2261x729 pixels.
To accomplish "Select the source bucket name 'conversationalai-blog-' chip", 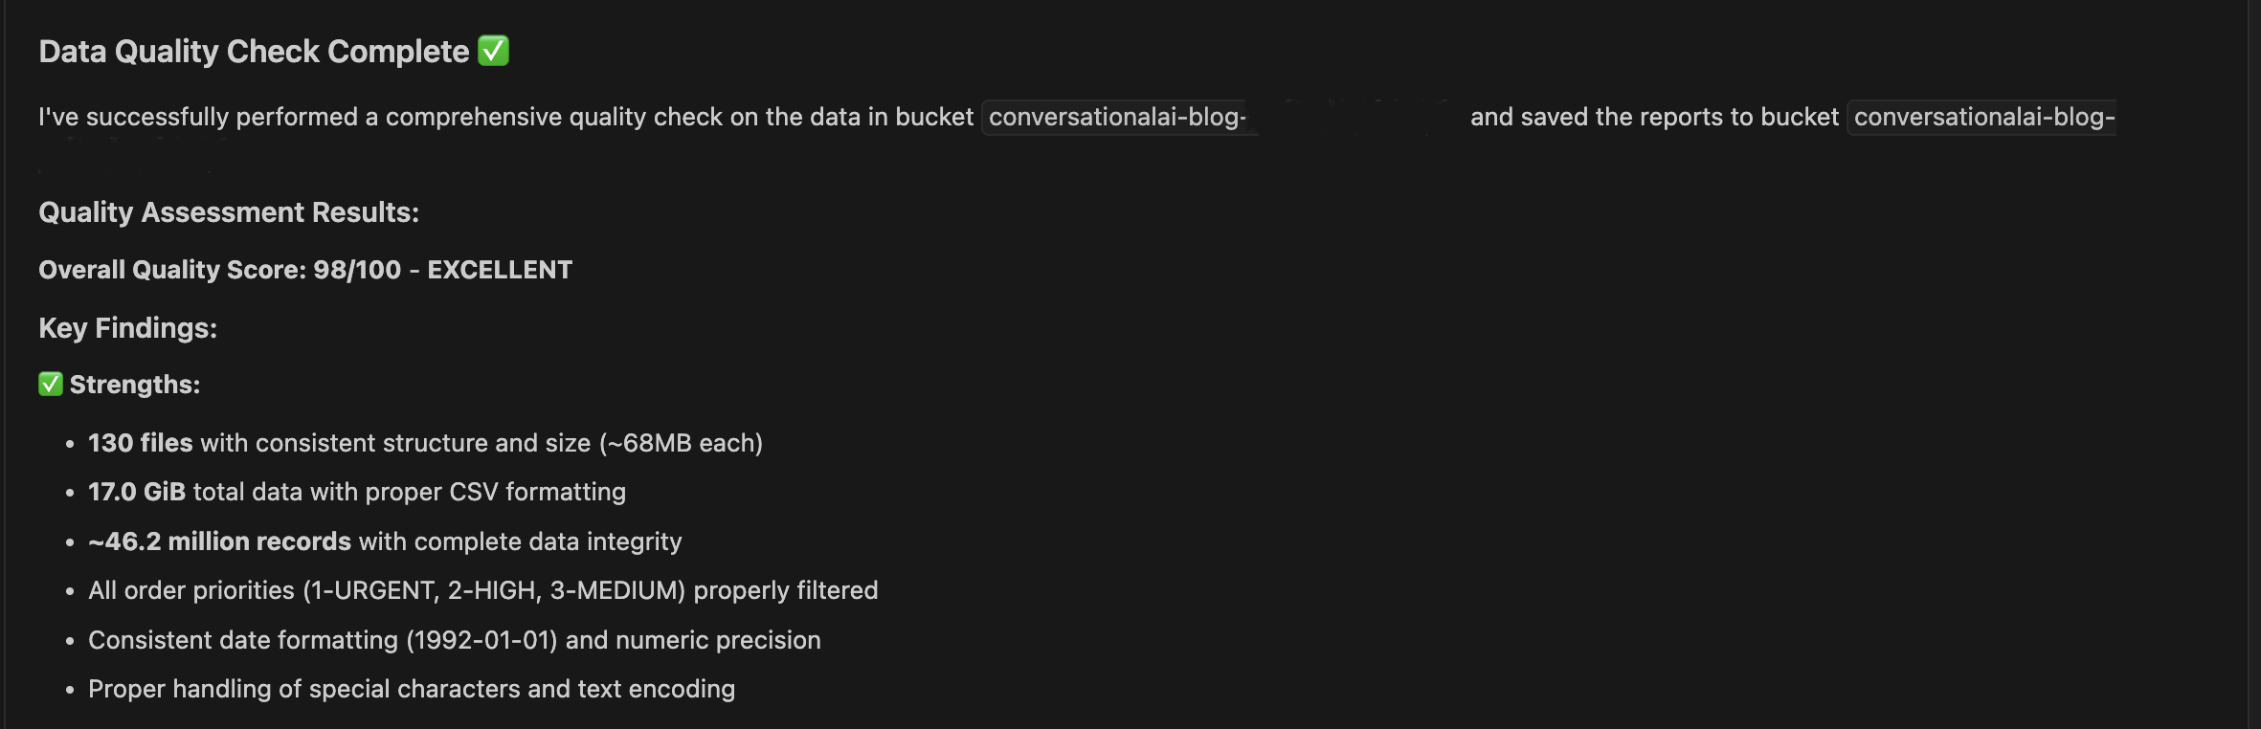I will pos(1117,117).
